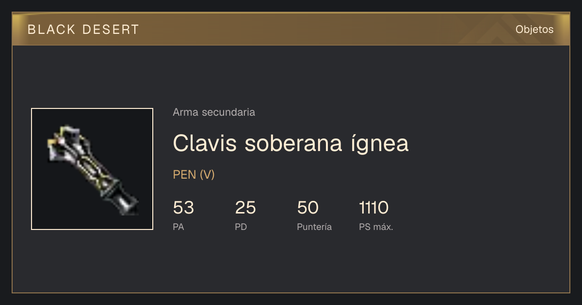The image size is (582, 305).
Task: Click the Clavis weapon item icon
Action: 92,169
